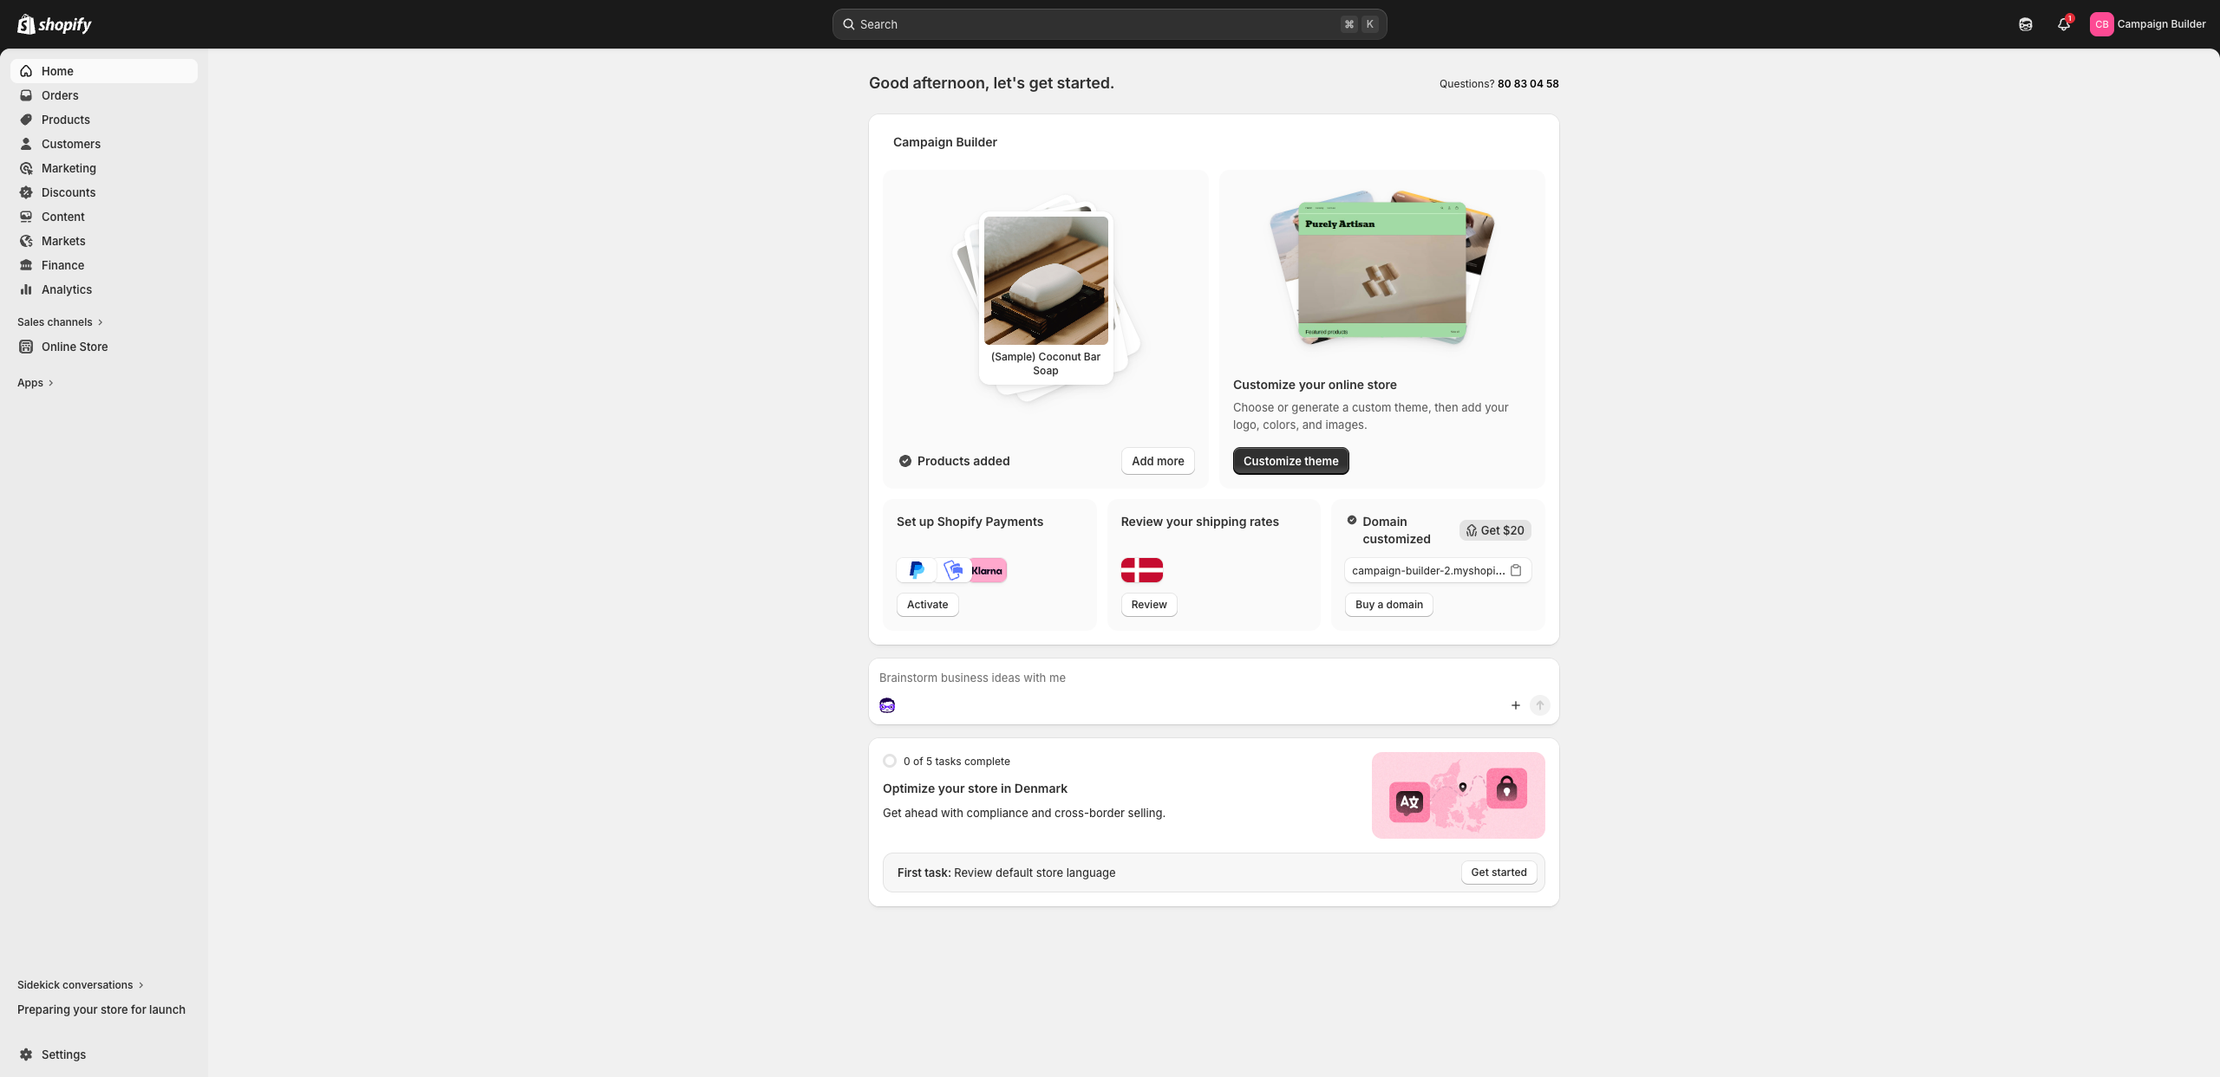Open the notifications bell
The height and width of the screenshot is (1077, 2220).
tap(2063, 24)
